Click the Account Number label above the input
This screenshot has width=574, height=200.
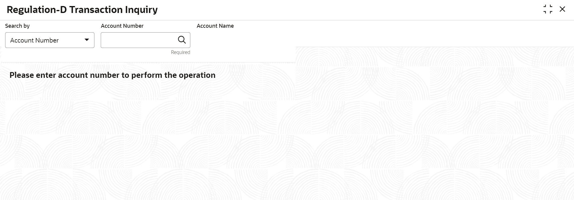pos(122,26)
